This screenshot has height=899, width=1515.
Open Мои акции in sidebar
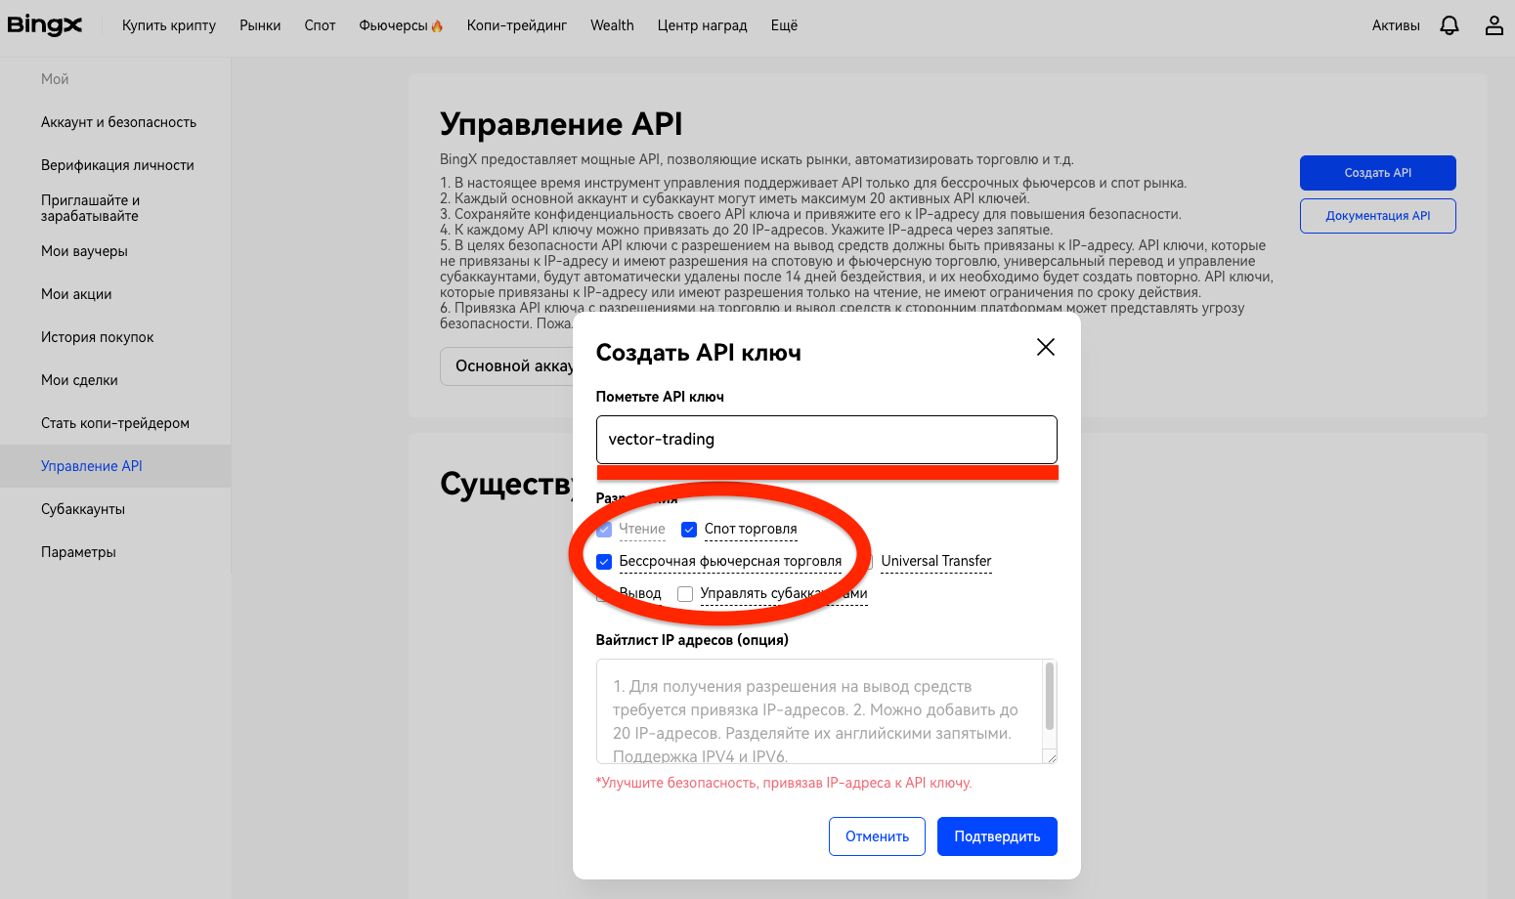click(x=76, y=294)
